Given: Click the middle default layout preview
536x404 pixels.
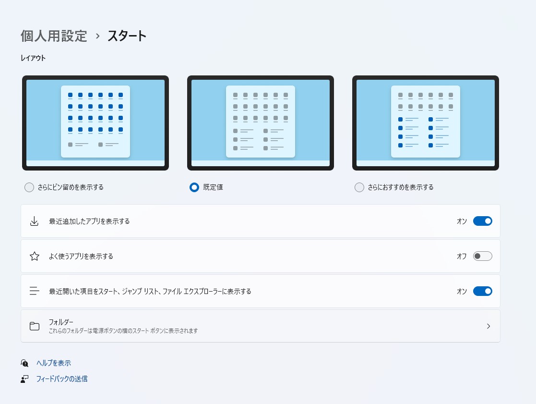Looking at the screenshot, I should tap(260, 122).
